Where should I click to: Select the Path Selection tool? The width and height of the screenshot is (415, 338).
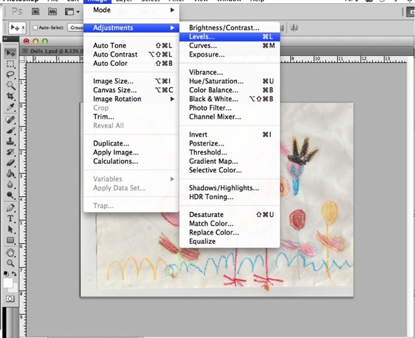(x=10, y=229)
